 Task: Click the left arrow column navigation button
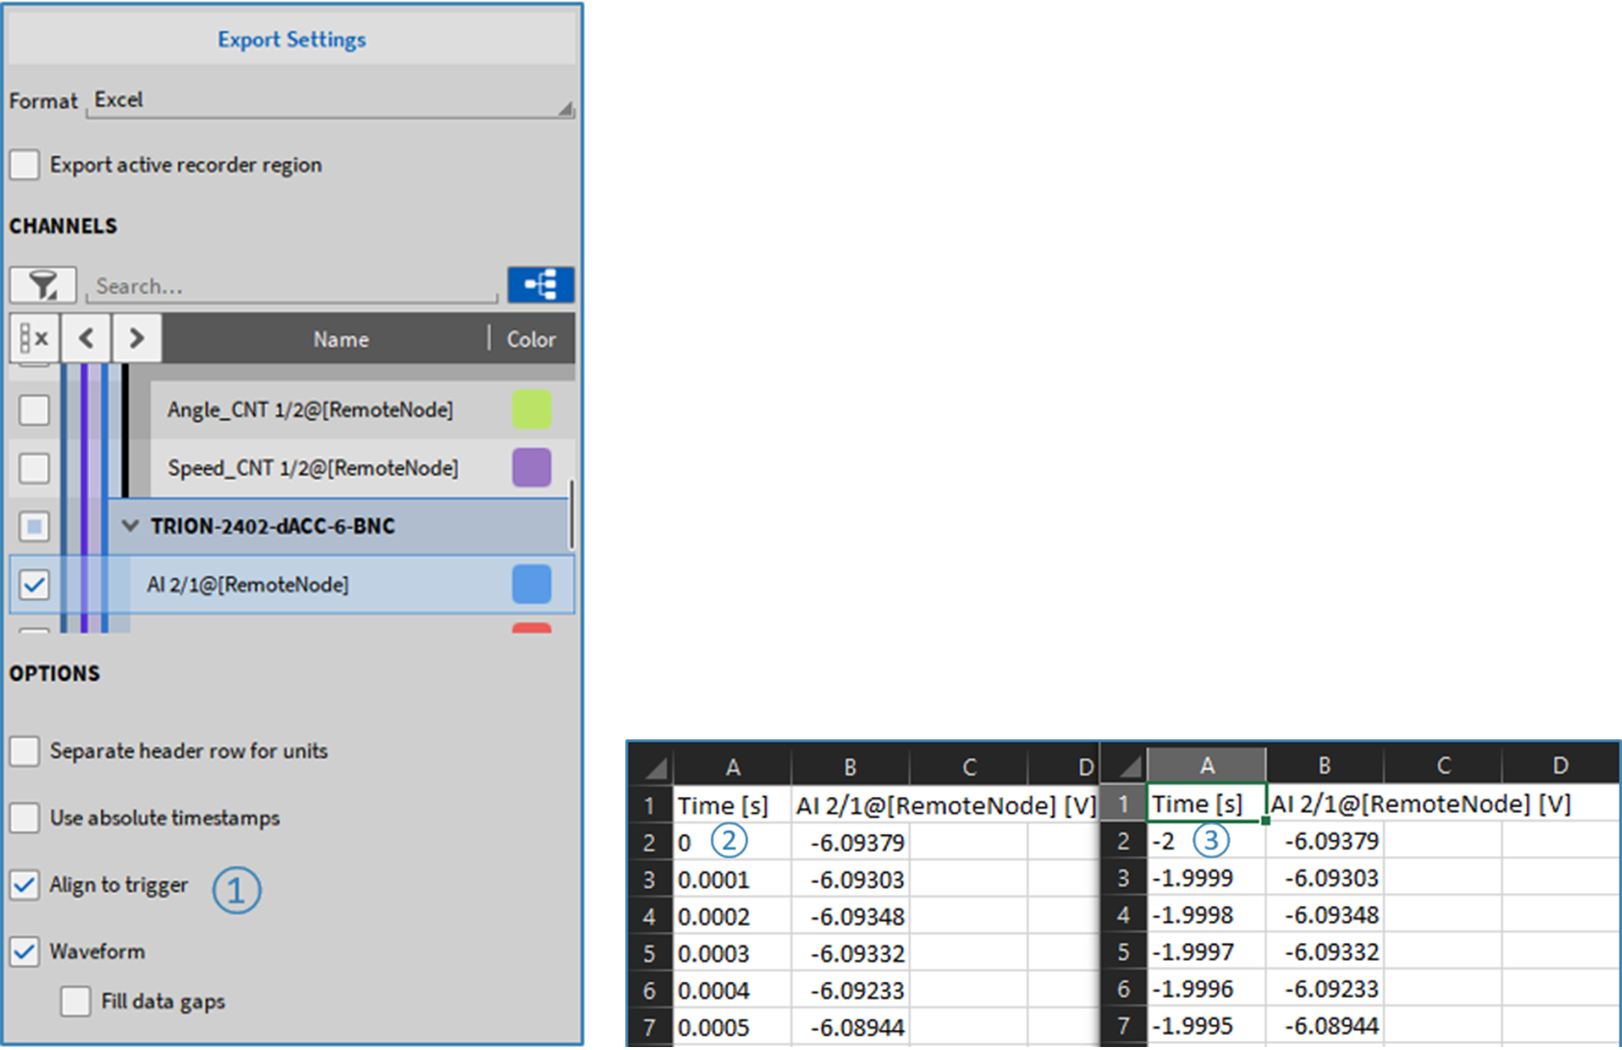tap(87, 339)
